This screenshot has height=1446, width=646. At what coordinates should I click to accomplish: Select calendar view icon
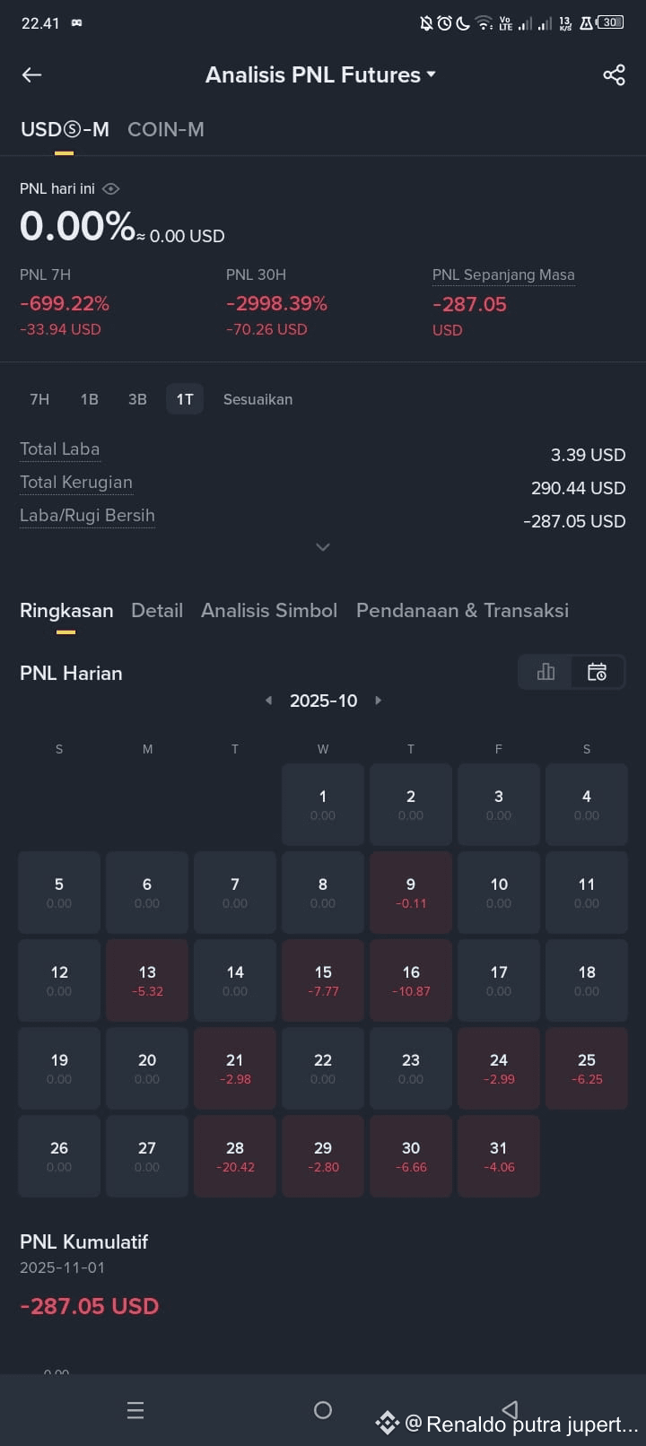click(x=597, y=672)
